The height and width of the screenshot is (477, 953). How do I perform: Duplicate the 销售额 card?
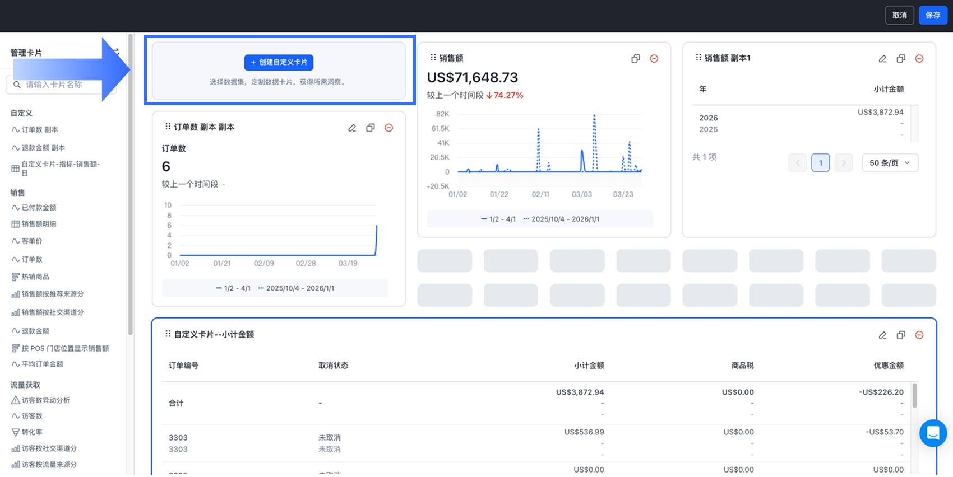click(x=635, y=59)
